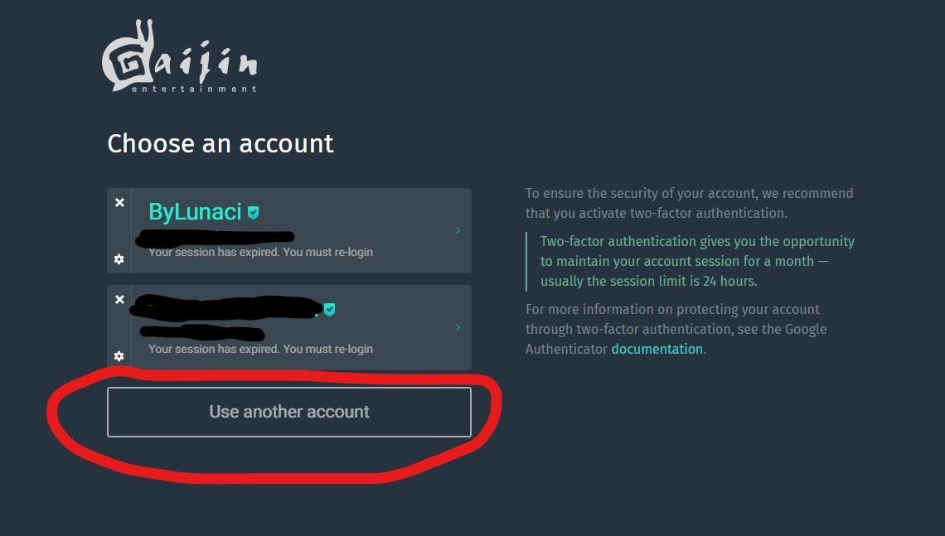Click the Choose an account heading
Image resolution: width=945 pixels, height=536 pixels.
click(x=220, y=144)
